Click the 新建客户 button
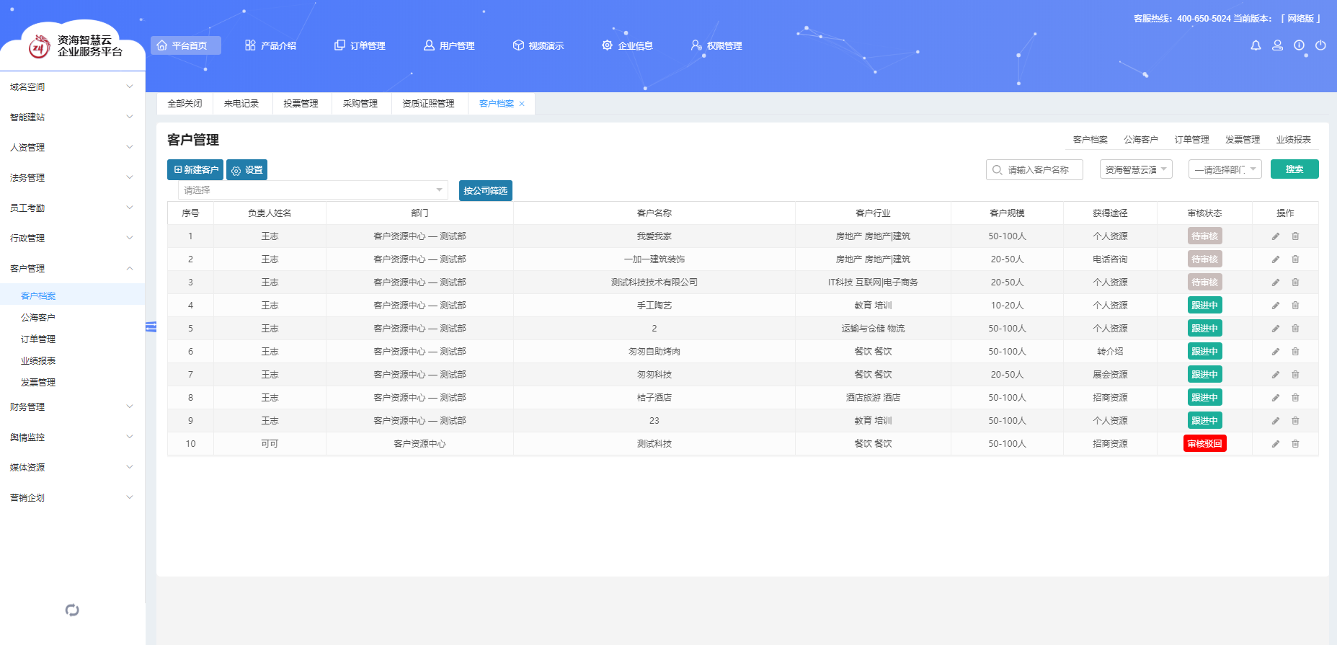Image resolution: width=1337 pixels, height=645 pixels. [x=195, y=170]
